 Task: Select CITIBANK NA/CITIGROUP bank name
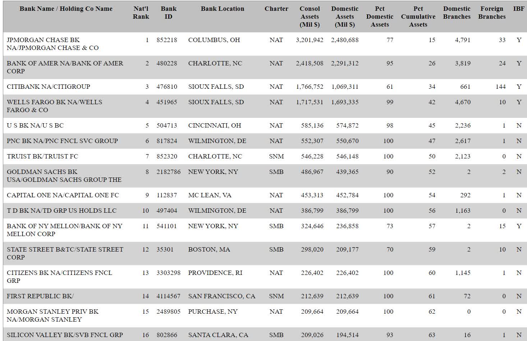[x=48, y=87]
